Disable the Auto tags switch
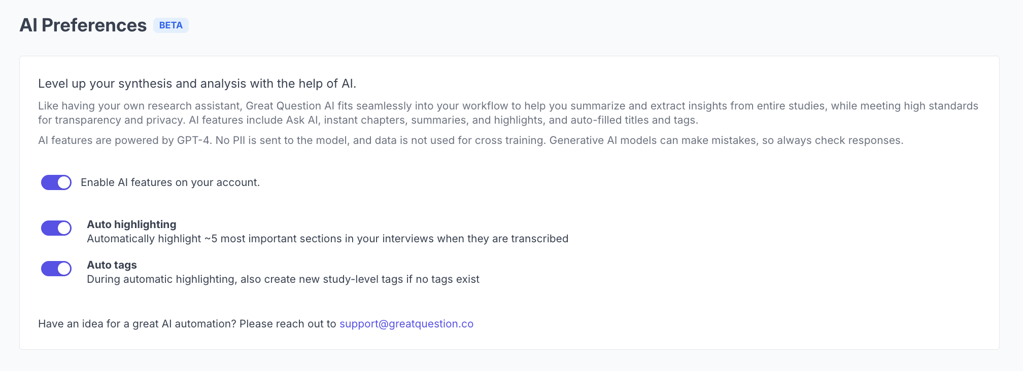The height and width of the screenshot is (371, 1023). click(56, 269)
